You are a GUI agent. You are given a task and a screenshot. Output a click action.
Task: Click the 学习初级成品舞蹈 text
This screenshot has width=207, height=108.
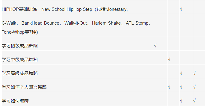(20, 46)
